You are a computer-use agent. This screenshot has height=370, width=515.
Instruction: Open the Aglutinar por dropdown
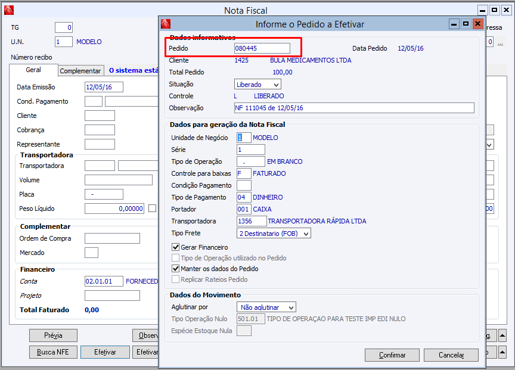click(266, 307)
